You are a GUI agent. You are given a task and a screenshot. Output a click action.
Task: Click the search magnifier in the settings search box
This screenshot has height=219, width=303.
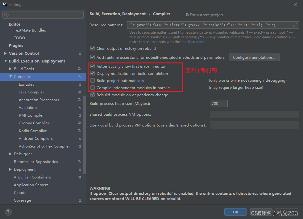pyautogui.click(x=6, y=15)
